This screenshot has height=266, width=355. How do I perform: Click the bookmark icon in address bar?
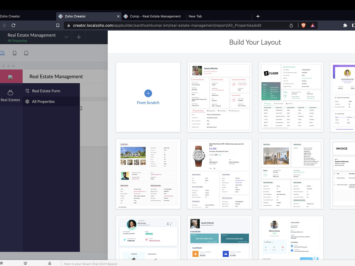pos(58,25)
